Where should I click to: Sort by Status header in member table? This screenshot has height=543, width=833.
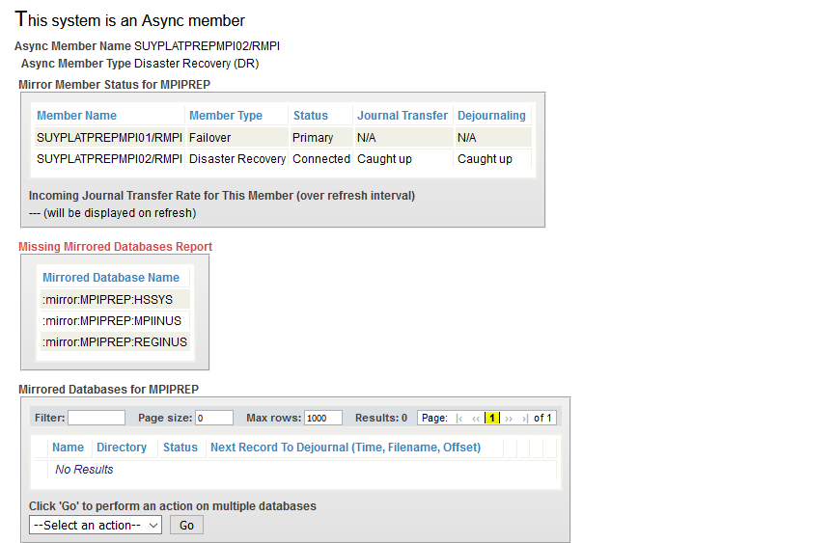[311, 115]
